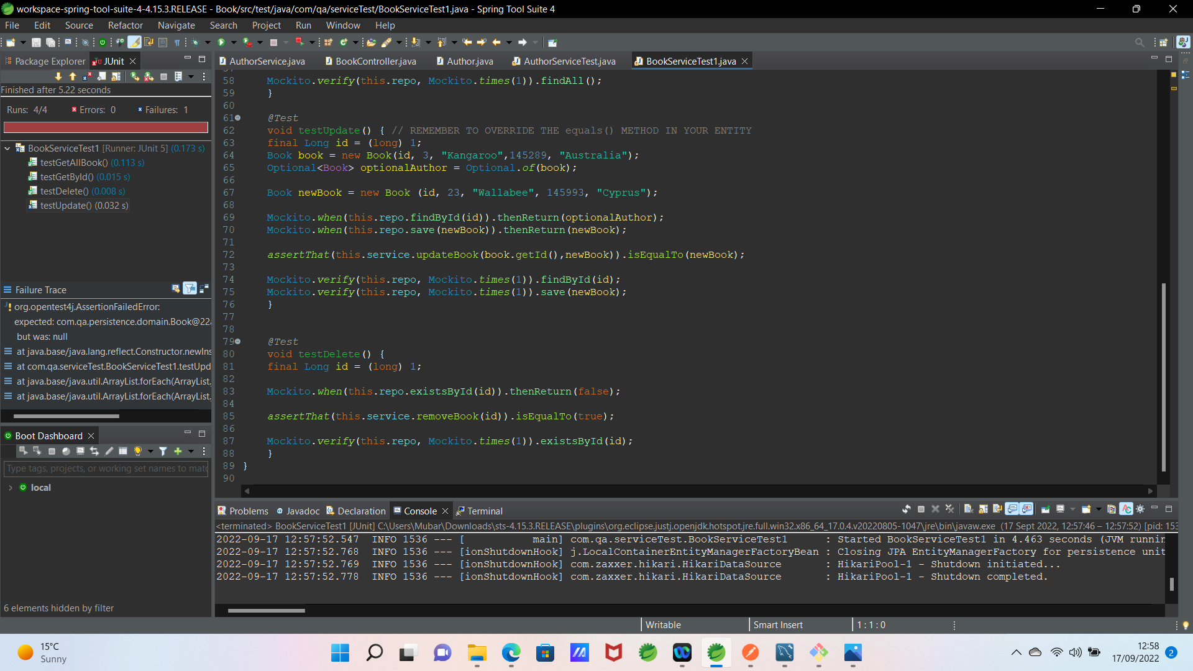The width and height of the screenshot is (1193, 671).
Task: Click the New Java Package toolbar icon
Action: [x=328, y=42]
